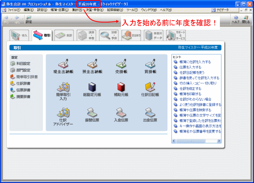Open the 決算・申告(K) menu
This screenshot has height=183, width=254.
pos(94,10)
